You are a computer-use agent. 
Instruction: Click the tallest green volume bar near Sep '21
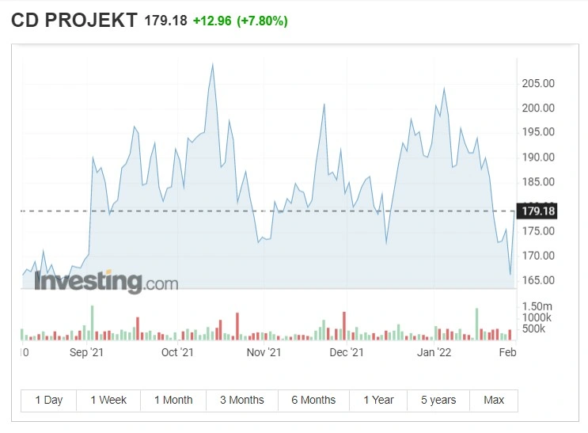(x=93, y=323)
